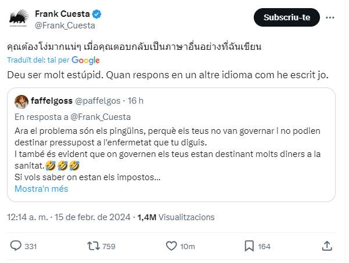Click the blue verified badge
Image resolution: width=349 pixels, height=263 pixels.
(x=96, y=14)
